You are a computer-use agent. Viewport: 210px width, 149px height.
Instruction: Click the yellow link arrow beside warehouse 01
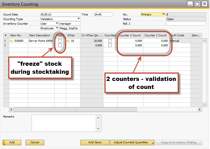[68, 41]
